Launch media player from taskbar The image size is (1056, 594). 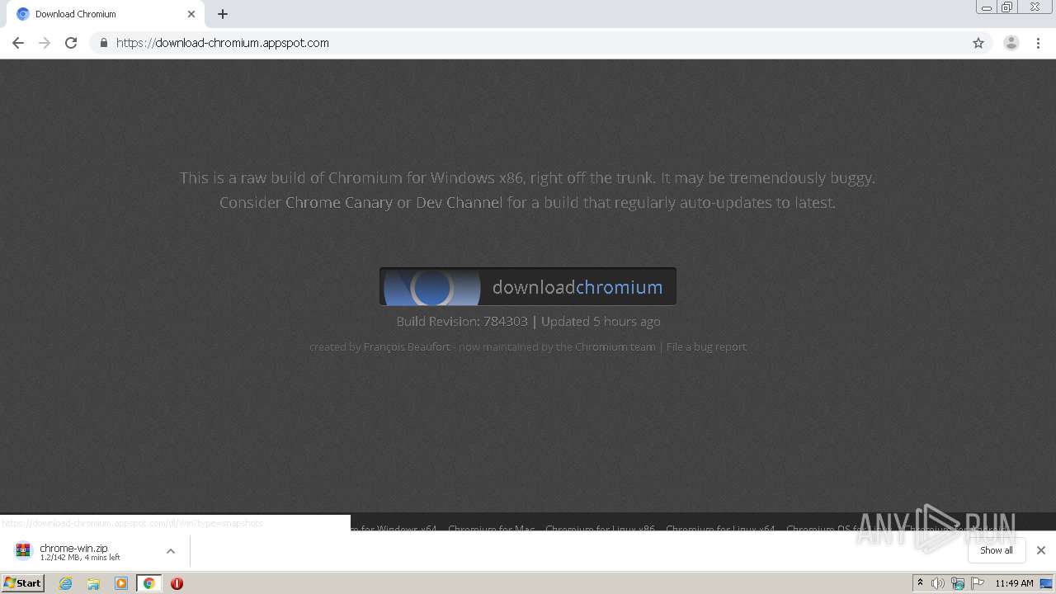(x=121, y=583)
